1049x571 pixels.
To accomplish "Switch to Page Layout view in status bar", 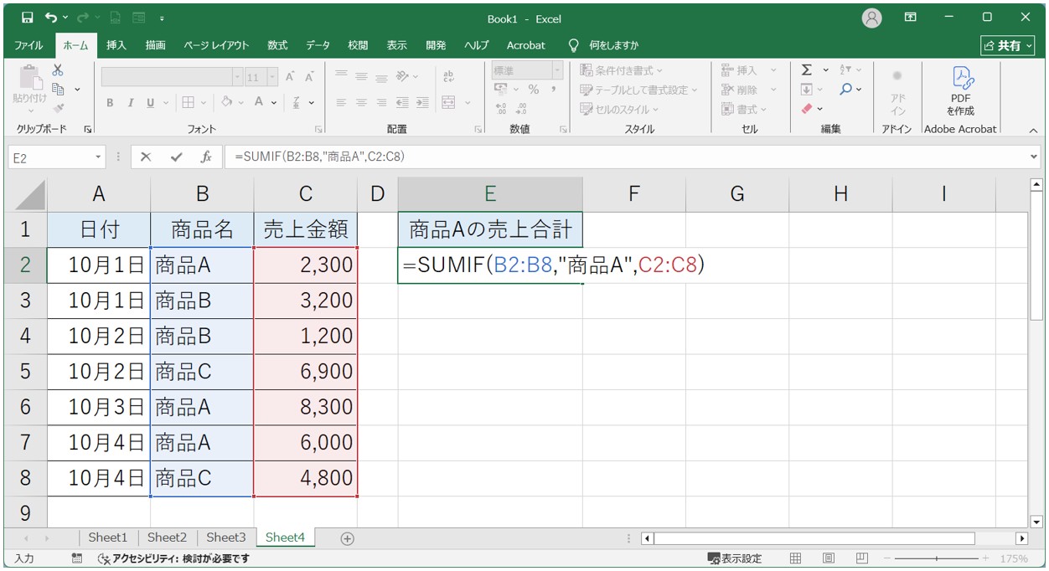I will (x=828, y=558).
